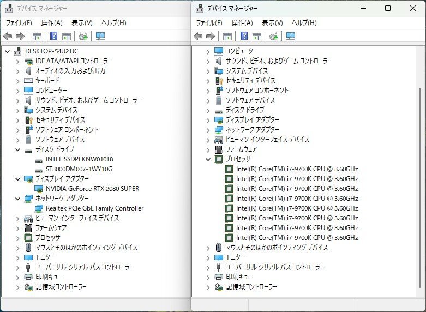The width and height of the screenshot is (426, 312).
Task: Click キーボード keyboard icon in left window
Action: coord(28,81)
